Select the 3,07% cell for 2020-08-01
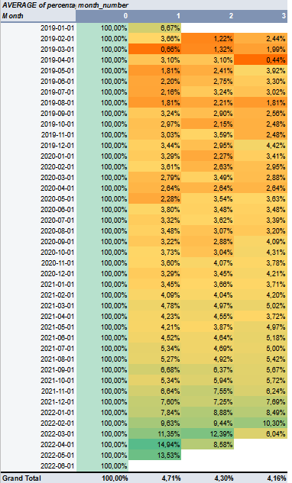Image resolution: width=292 pixels, height=483 pixels. tap(208, 230)
